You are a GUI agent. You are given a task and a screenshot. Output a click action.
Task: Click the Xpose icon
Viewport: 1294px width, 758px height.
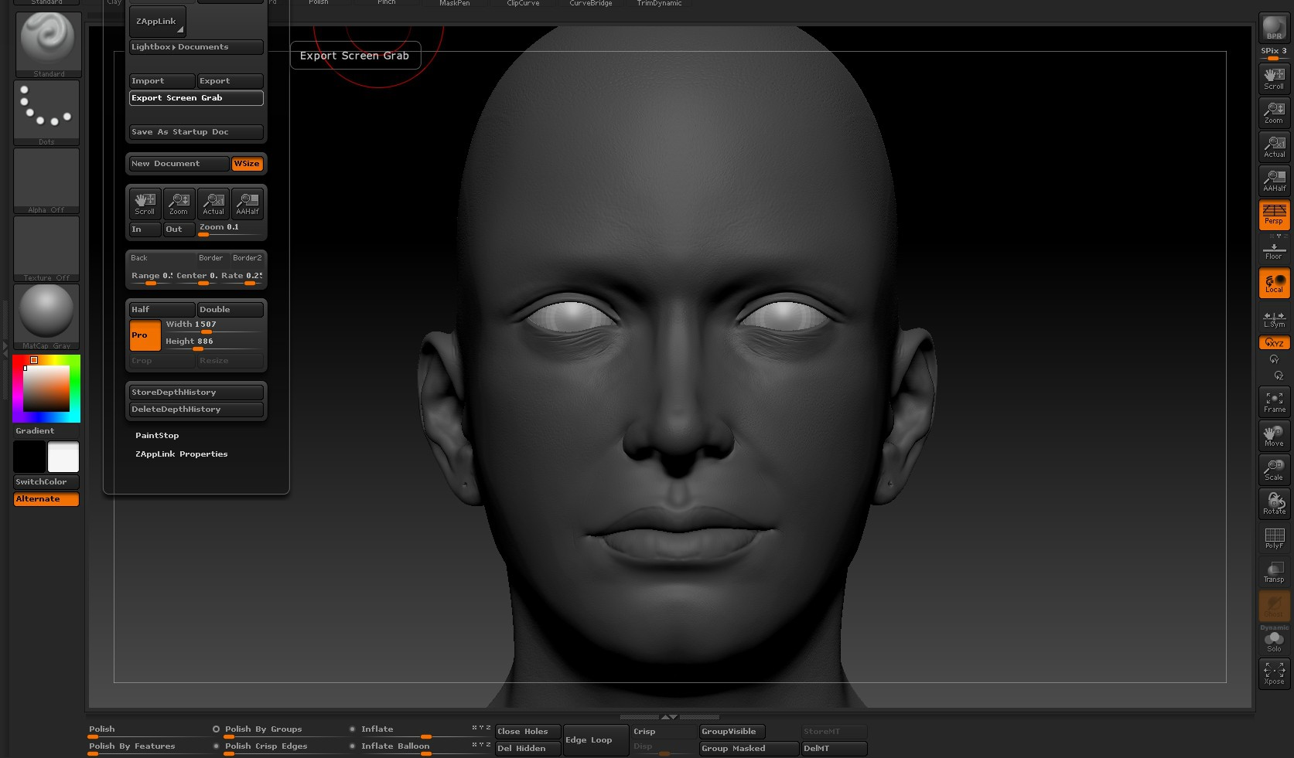tap(1274, 673)
